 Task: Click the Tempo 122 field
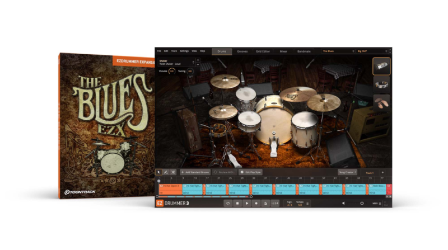tap(300, 204)
